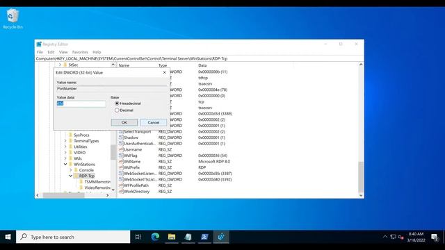Image resolution: width=445 pixels, height=250 pixels.
Task: Open the View menu
Action: click(x=63, y=52)
